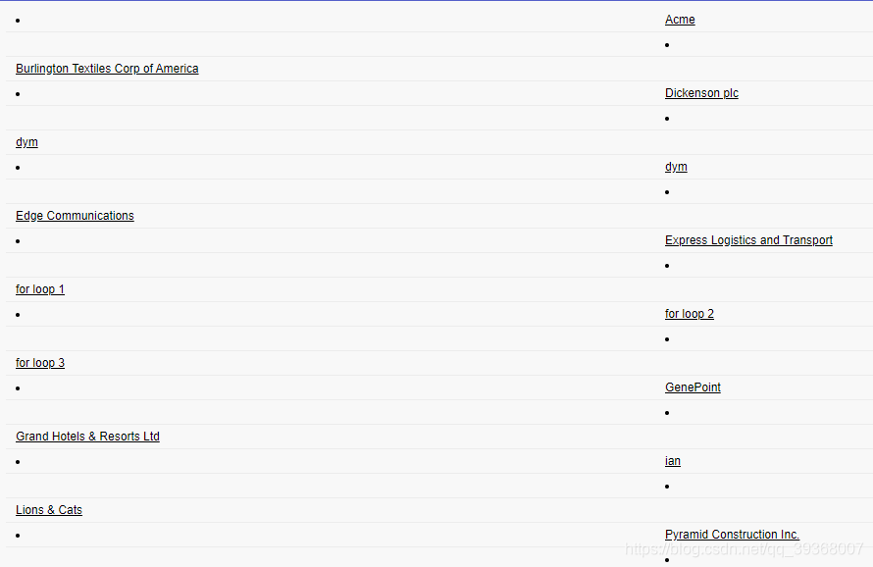Open the for loop 1 link
This screenshot has width=873, height=567.
pyautogui.click(x=39, y=288)
